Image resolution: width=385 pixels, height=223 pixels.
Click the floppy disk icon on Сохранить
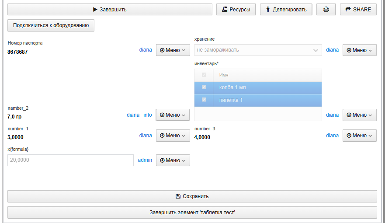tap(178, 196)
